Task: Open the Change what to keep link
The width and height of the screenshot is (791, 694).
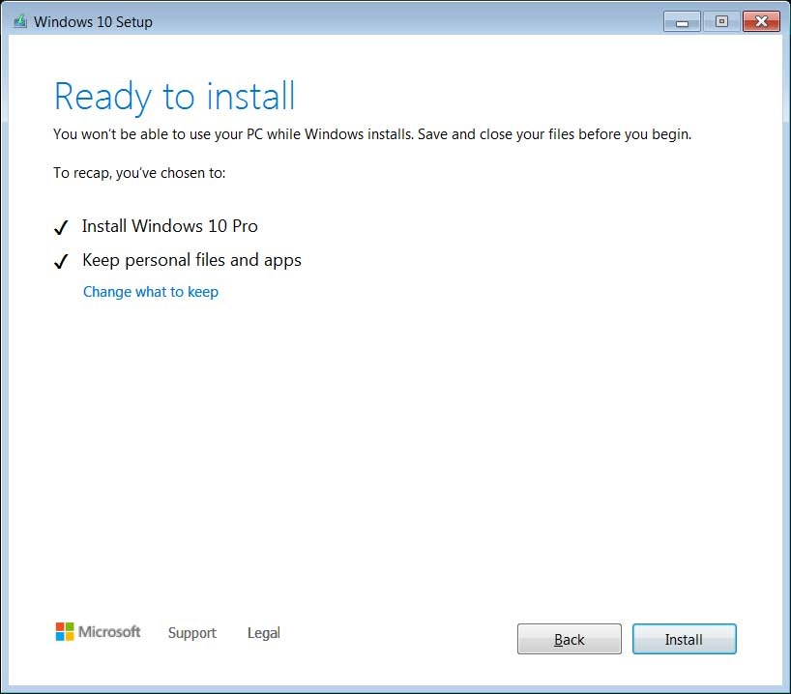Action: pos(150,291)
